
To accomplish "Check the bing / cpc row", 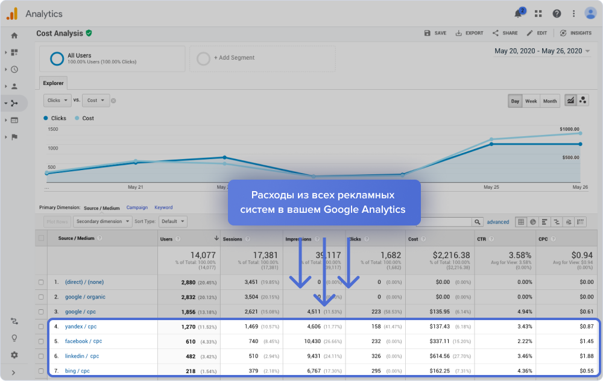I will pos(41,371).
